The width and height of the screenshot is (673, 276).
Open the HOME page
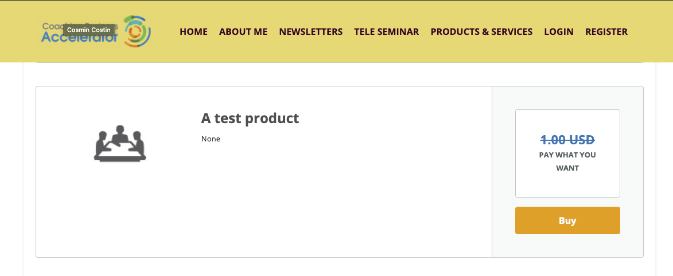point(193,31)
